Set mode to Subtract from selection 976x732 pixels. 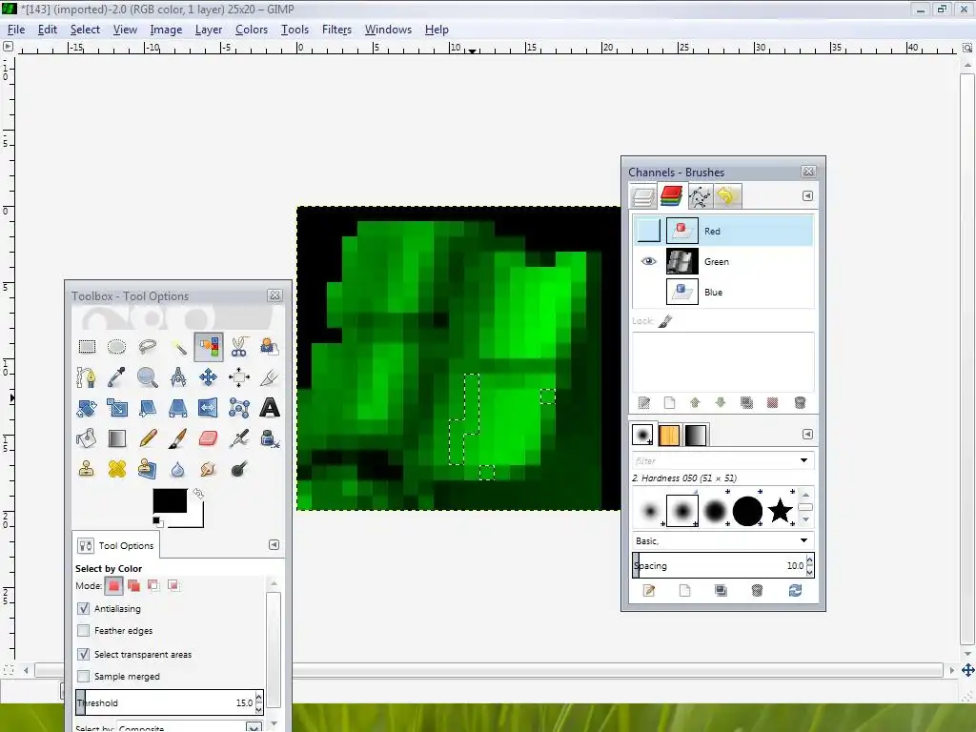tap(153, 586)
